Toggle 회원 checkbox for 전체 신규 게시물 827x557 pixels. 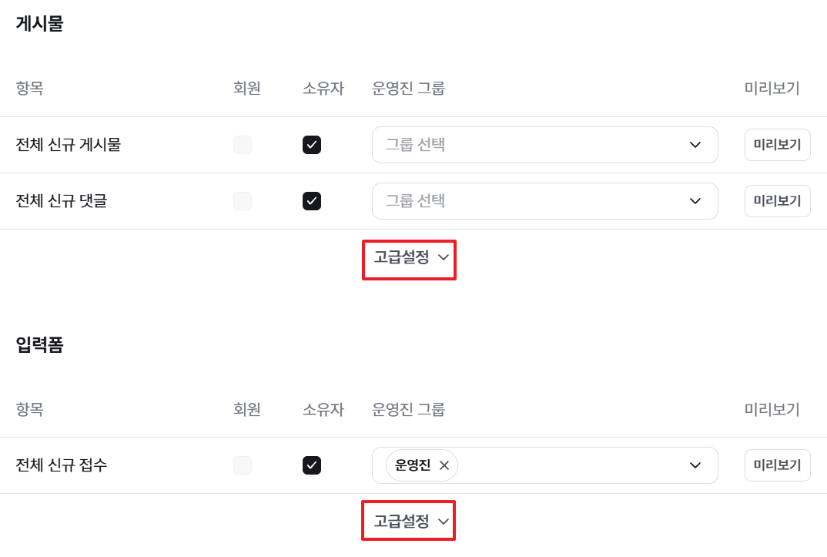pos(243,145)
